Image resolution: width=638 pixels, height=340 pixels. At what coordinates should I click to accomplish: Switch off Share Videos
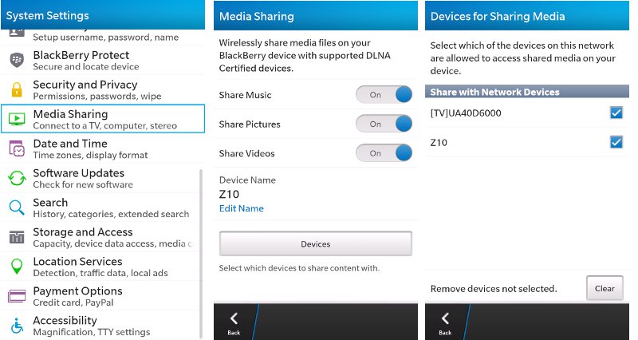click(x=384, y=153)
